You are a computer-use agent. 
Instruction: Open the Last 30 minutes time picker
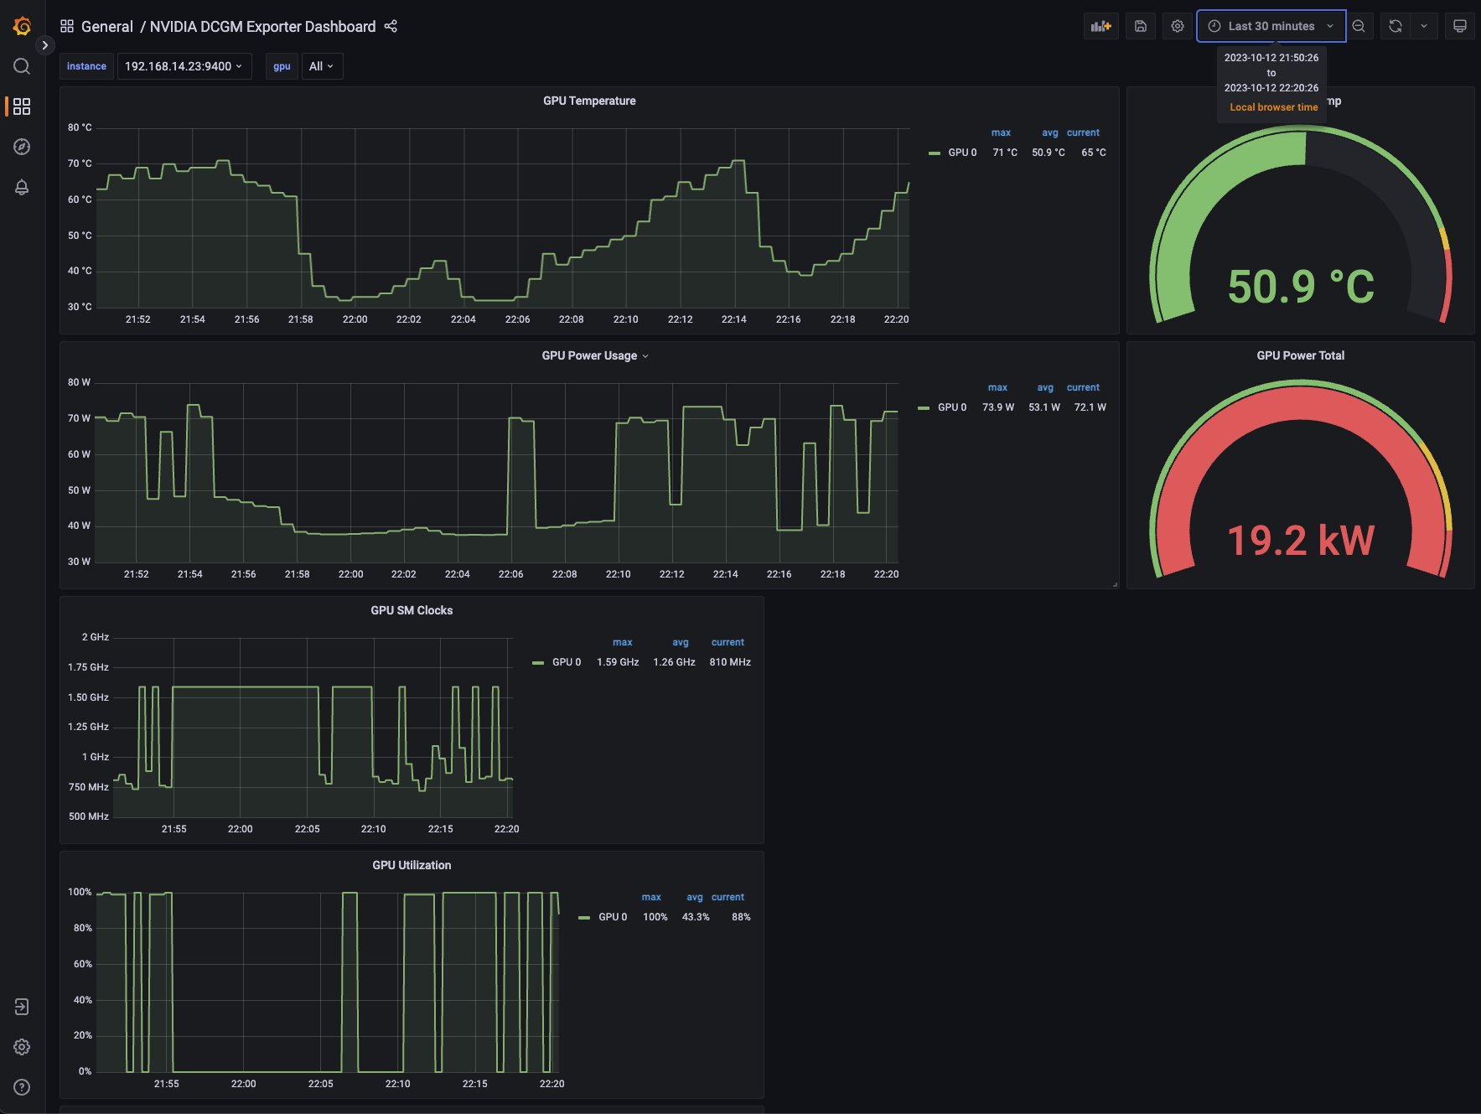point(1271,26)
